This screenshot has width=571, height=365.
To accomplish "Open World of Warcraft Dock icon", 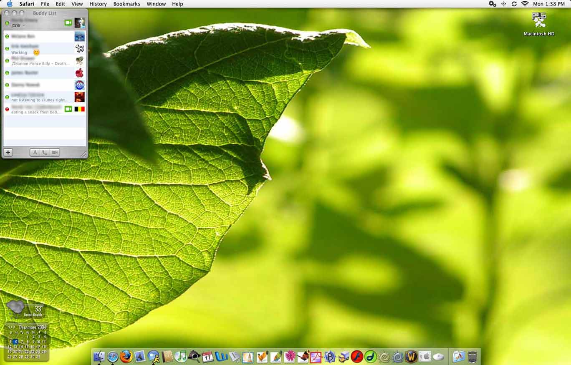I will point(411,357).
